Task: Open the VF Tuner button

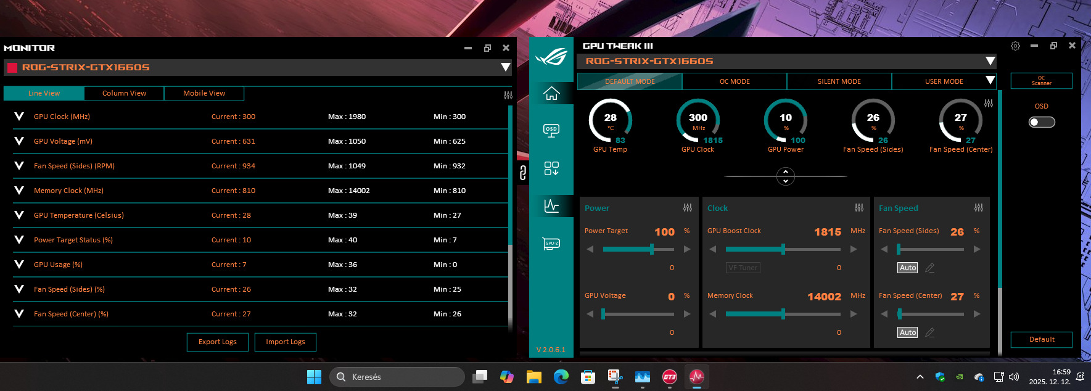Action: [x=743, y=268]
